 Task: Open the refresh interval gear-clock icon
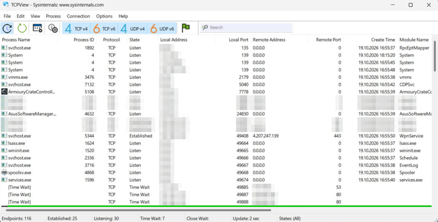53,28
